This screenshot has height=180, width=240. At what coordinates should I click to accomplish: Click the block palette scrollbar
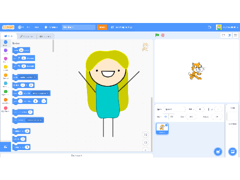[x=53, y=46]
